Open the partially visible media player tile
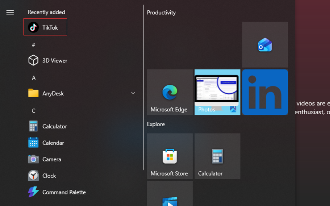 click(170, 194)
